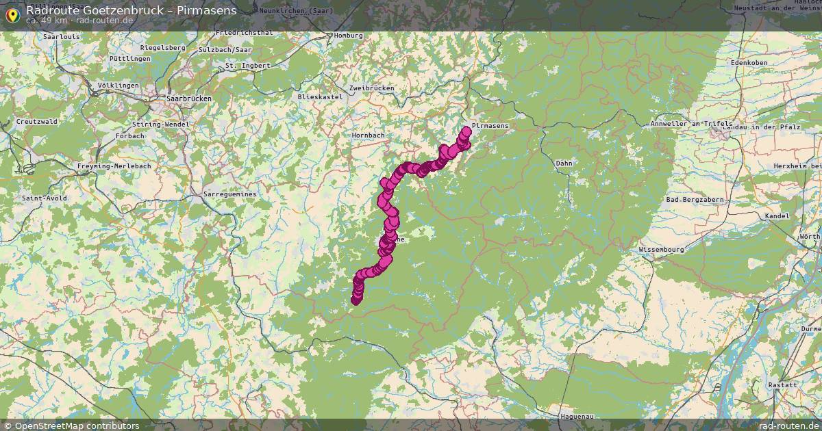Click the Dahn town label
The width and height of the screenshot is (822, 431).
click(564, 164)
